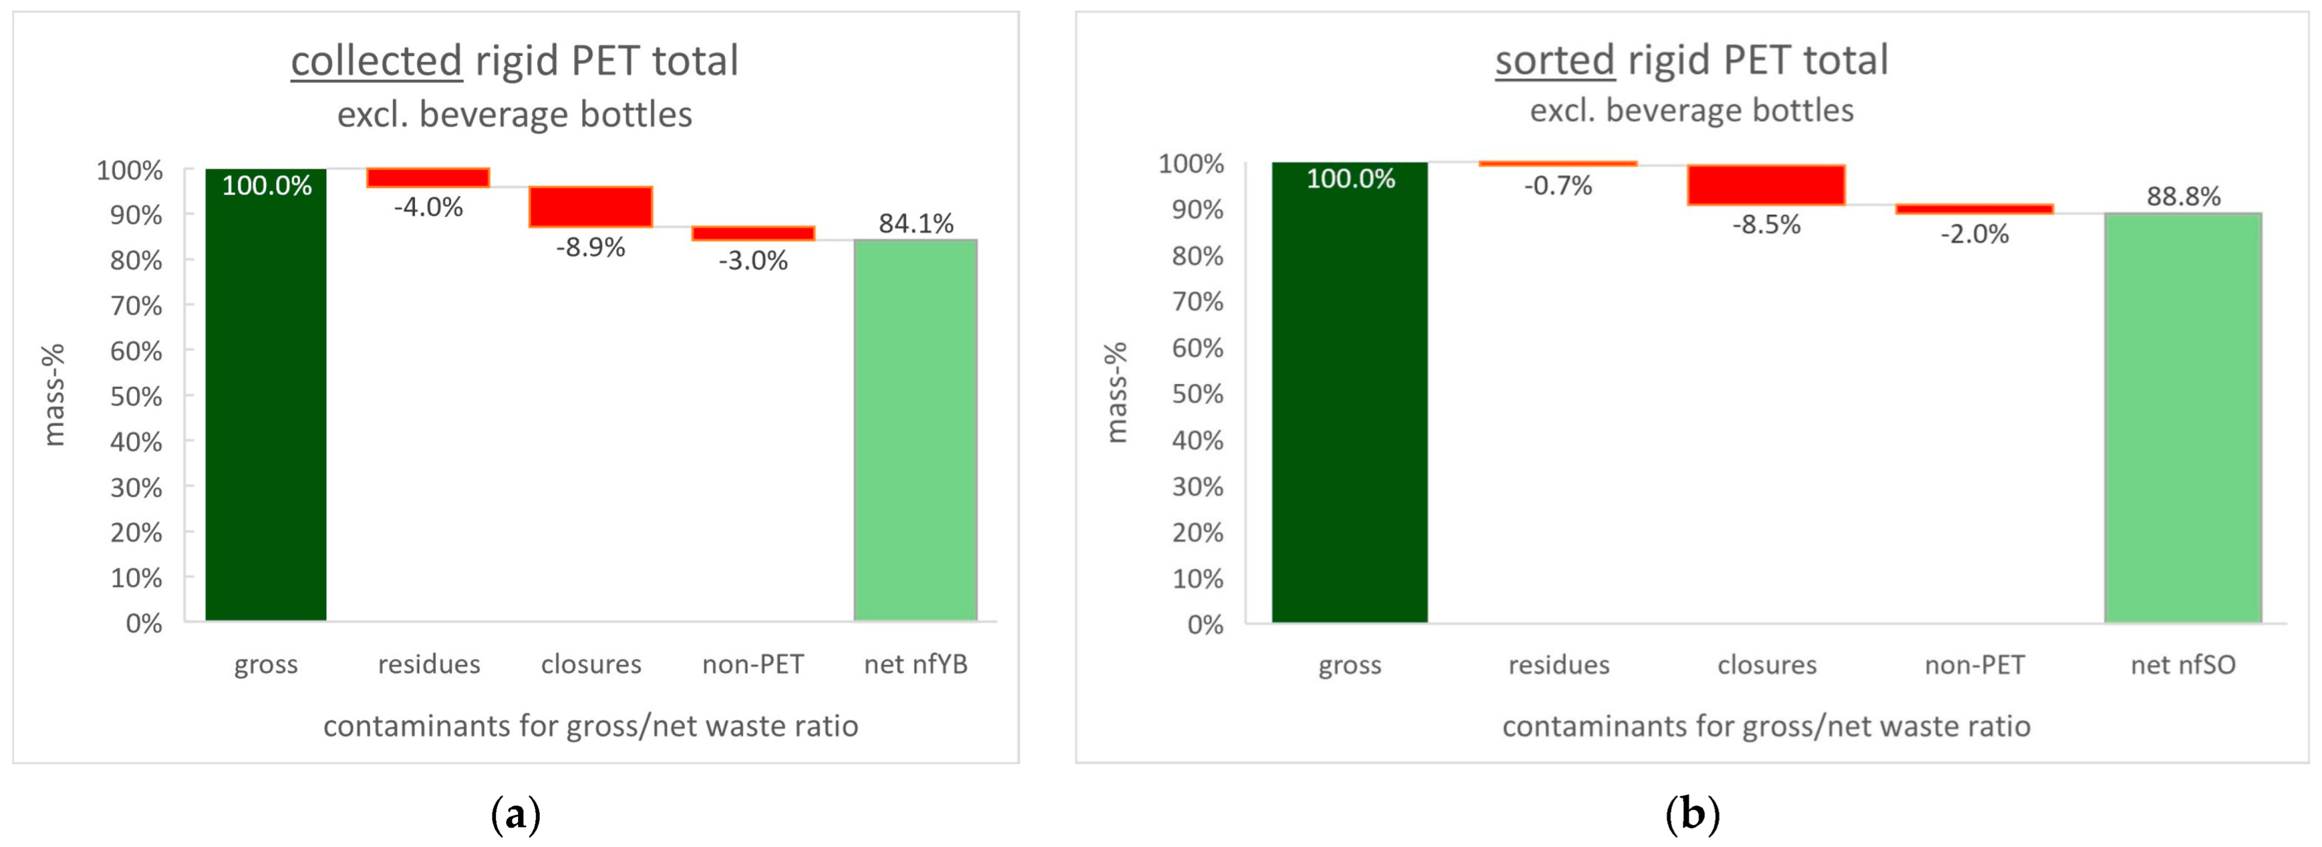The width and height of the screenshot is (2322, 847).
Task: Click the (b) subfigure caption
Action: pyautogui.click(x=1692, y=816)
